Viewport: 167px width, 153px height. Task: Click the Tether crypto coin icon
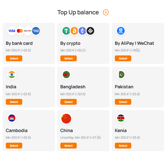pyautogui.click(x=66, y=31)
